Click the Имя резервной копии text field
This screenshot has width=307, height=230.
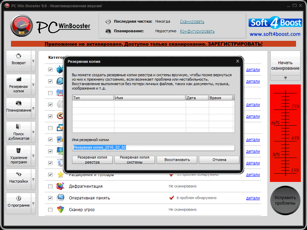coord(153,147)
